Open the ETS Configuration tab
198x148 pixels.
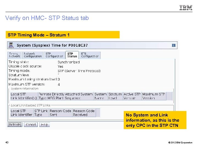tap(90, 55)
